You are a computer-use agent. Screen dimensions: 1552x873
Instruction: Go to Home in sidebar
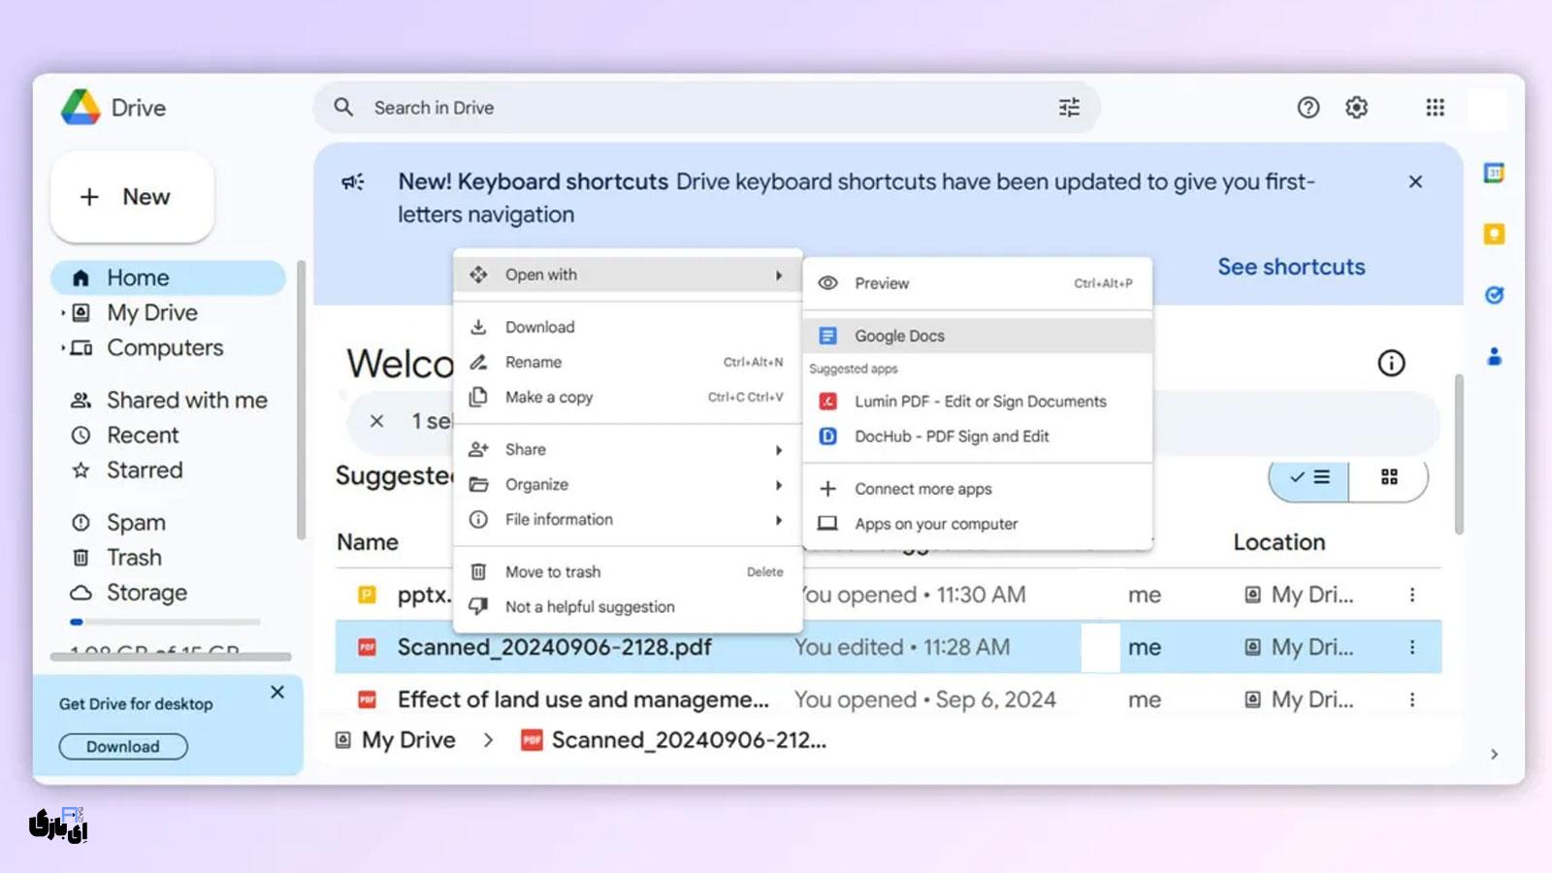click(x=168, y=277)
